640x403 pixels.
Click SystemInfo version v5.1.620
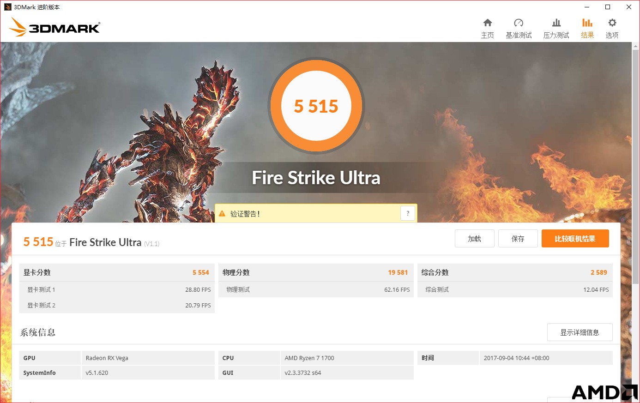[97, 373]
